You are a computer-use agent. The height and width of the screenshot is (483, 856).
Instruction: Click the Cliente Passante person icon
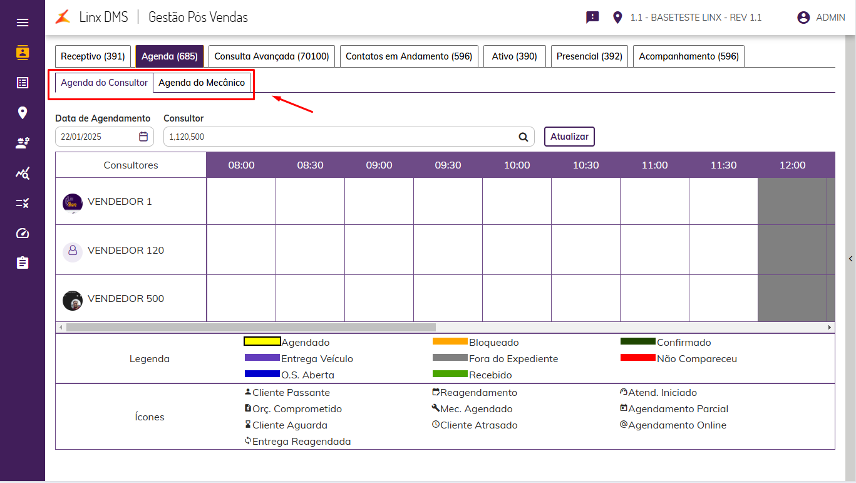[248, 392]
